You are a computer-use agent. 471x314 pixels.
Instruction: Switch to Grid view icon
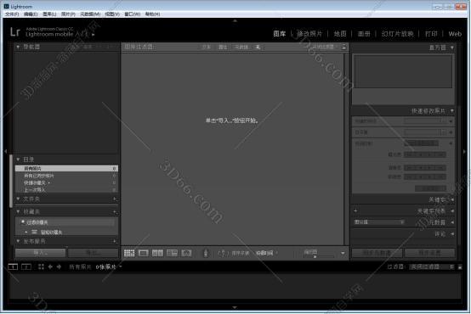coord(129,253)
